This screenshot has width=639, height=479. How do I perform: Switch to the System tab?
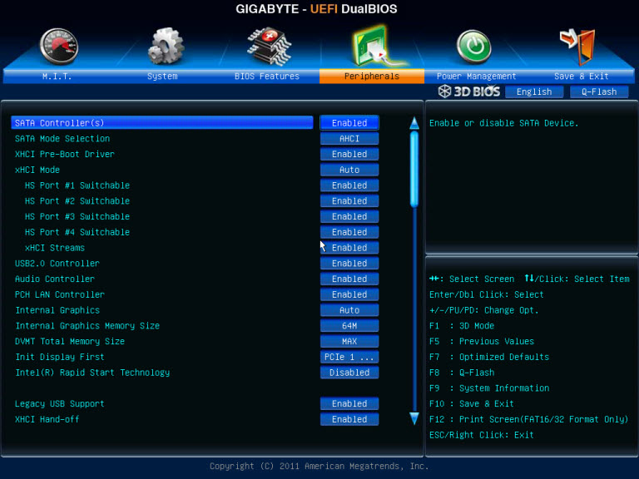[x=162, y=77]
